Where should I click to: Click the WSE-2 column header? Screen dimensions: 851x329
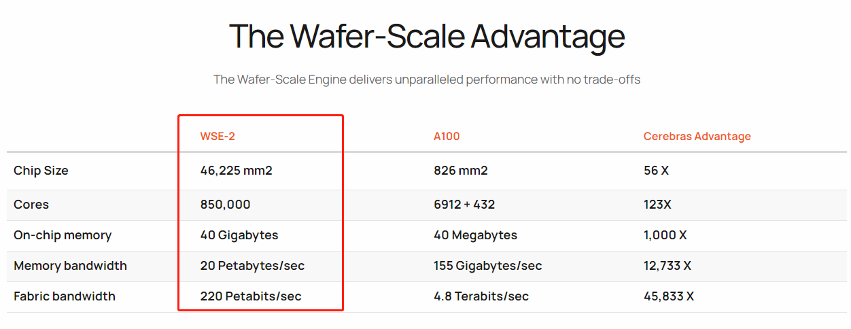click(x=218, y=136)
